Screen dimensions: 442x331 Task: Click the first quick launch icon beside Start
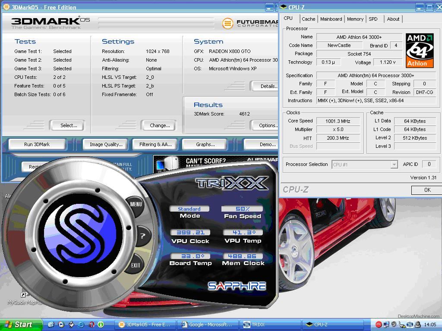pyautogui.click(x=51, y=325)
